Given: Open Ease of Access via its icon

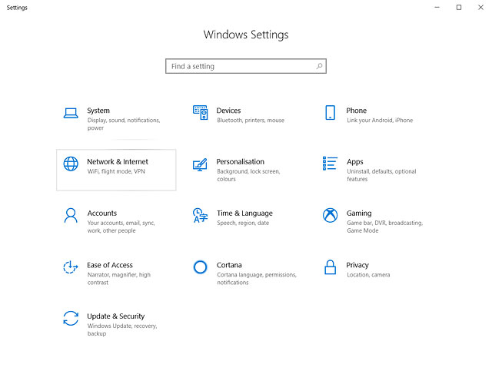Looking at the screenshot, I should (71, 267).
